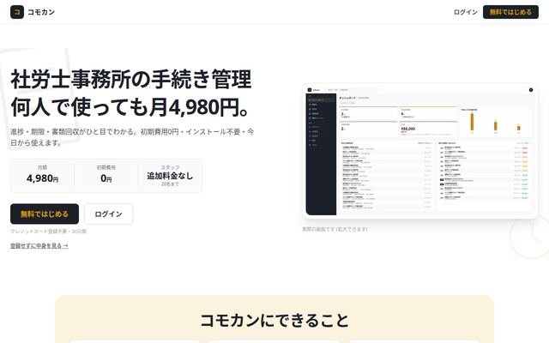Image resolution: width=549 pixels, height=343 pixels.
Task: Enlarge the dashboard preview screenshot
Action: tap(420, 151)
